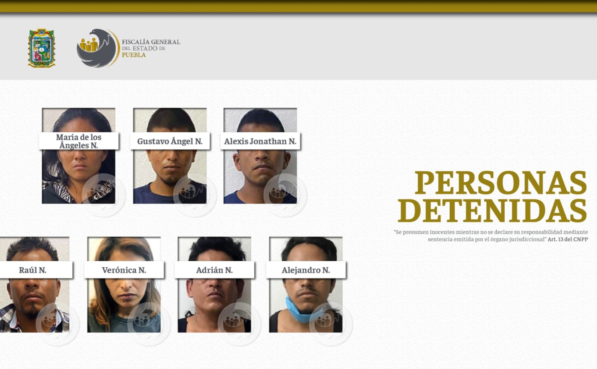The height and width of the screenshot is (369, 597).
Task: Click the Alejandro N. name label
Action: [306, 270]
